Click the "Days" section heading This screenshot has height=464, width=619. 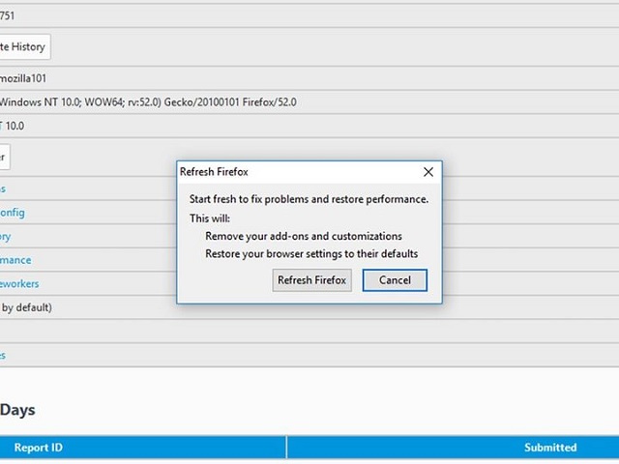pyautogui.click(x=17, y=410)
